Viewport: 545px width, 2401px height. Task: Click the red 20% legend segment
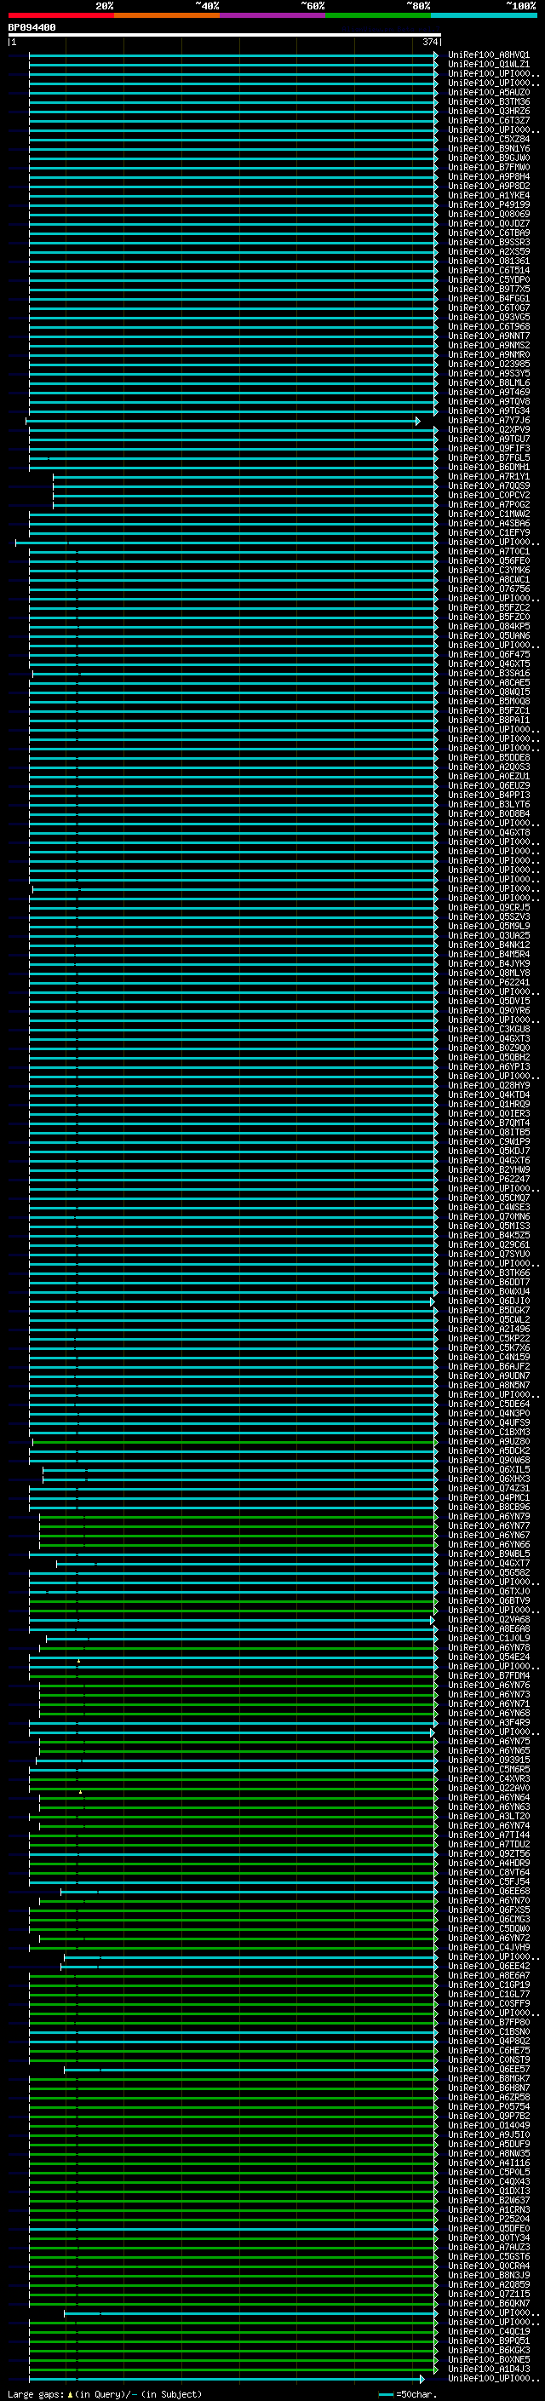[60, 15]
